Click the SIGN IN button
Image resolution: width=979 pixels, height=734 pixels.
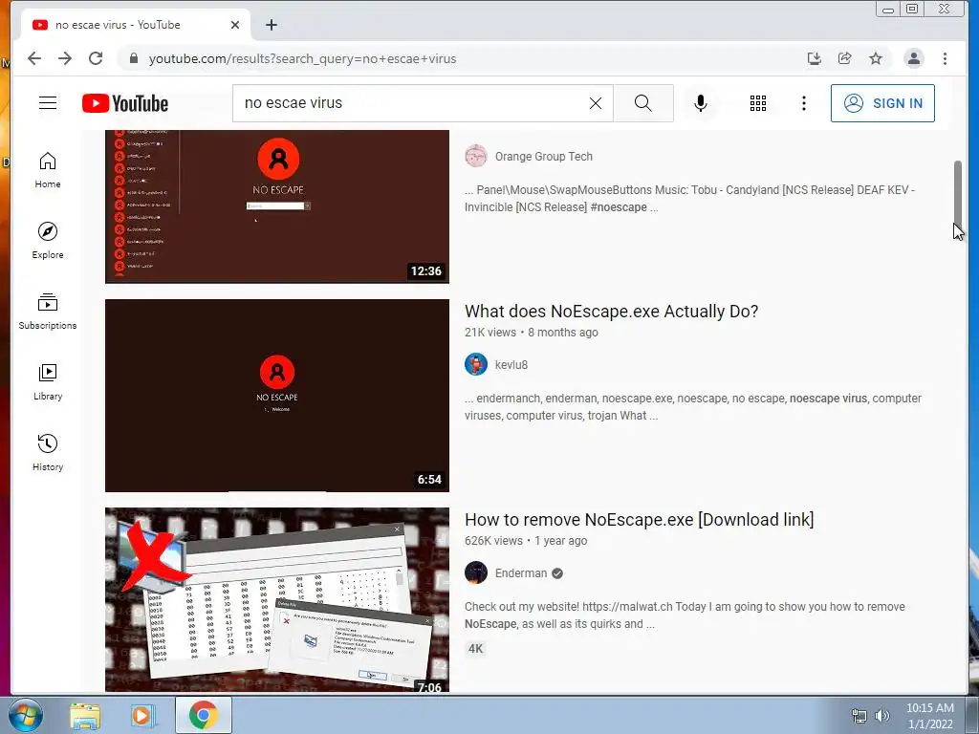(x=882, y=103)
